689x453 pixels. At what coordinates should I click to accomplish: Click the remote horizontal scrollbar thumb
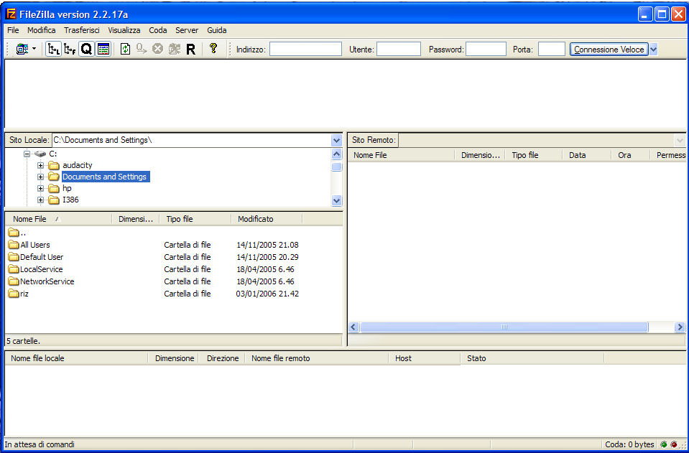504,327
